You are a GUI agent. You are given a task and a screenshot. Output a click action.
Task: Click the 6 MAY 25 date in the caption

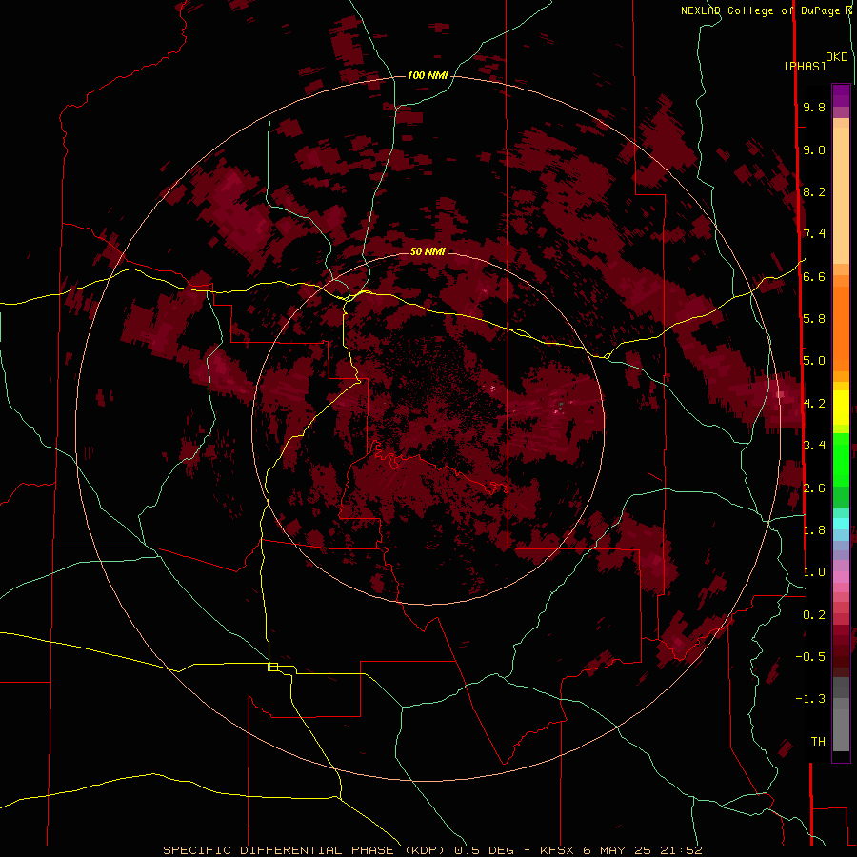click(x=615, y=850)
